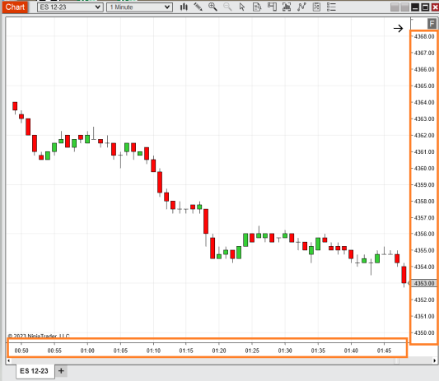Image resolution: width=439 pixels, height=381 pixels.
Task: Open the Data Series icon
Action: [x=287, y=7]
